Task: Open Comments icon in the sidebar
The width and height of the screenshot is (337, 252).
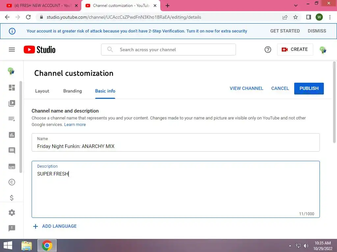Action: (x=12, y=150)
